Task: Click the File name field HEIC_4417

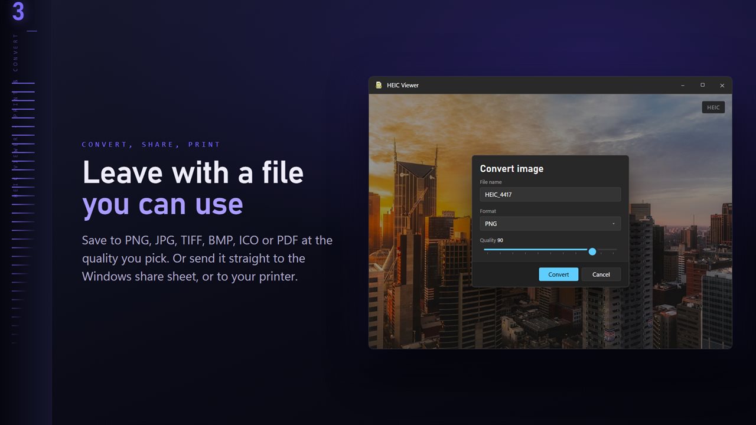Action: pos(550,194)
